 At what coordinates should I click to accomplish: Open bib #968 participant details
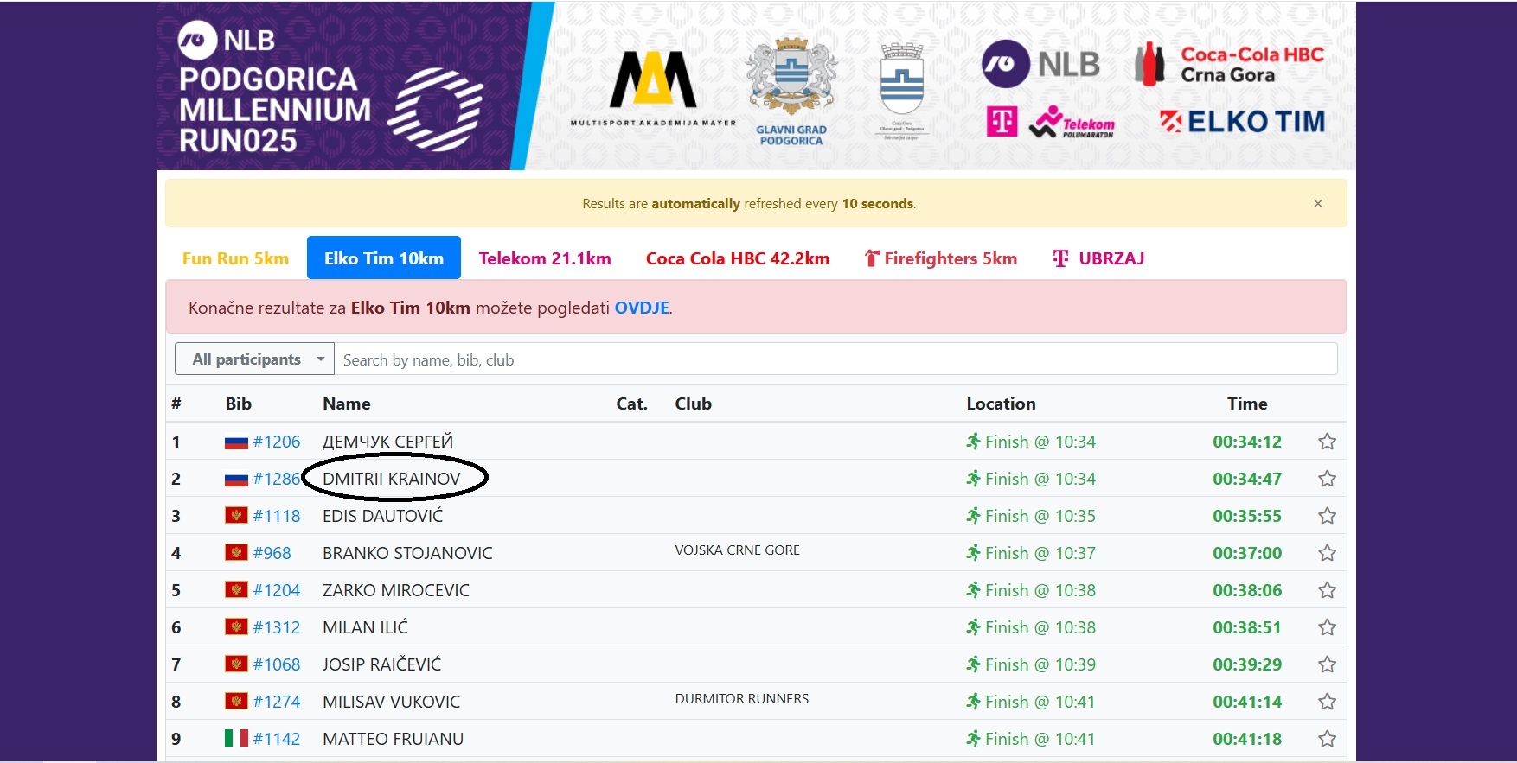tap(272, 553)
